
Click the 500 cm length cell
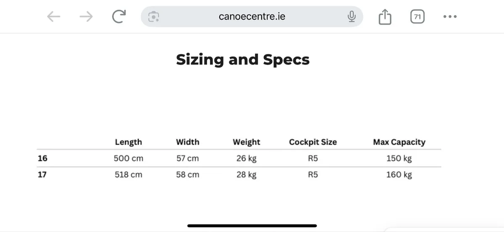[128, 158]
